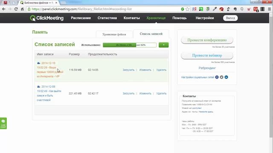Click the storage usage progress bar

[130, 45]
